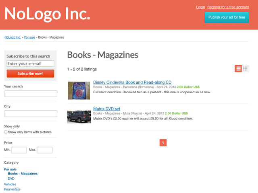Click the Min. price field

[x=19, y=150]
